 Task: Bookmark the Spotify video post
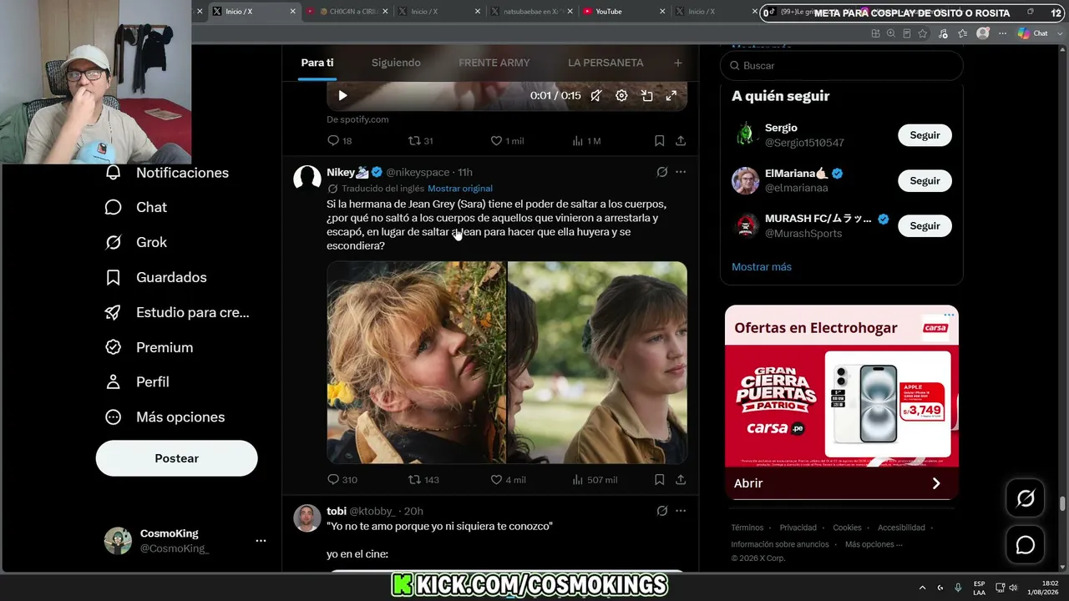pos(660,141)
